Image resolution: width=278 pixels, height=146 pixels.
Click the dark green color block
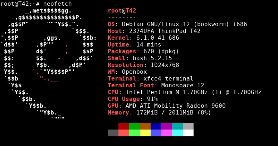[135, 126]
